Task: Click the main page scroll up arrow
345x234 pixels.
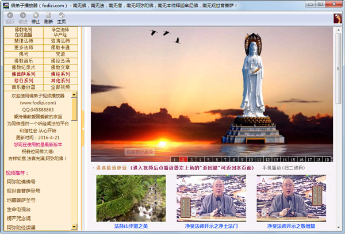Action: (339, 30)
